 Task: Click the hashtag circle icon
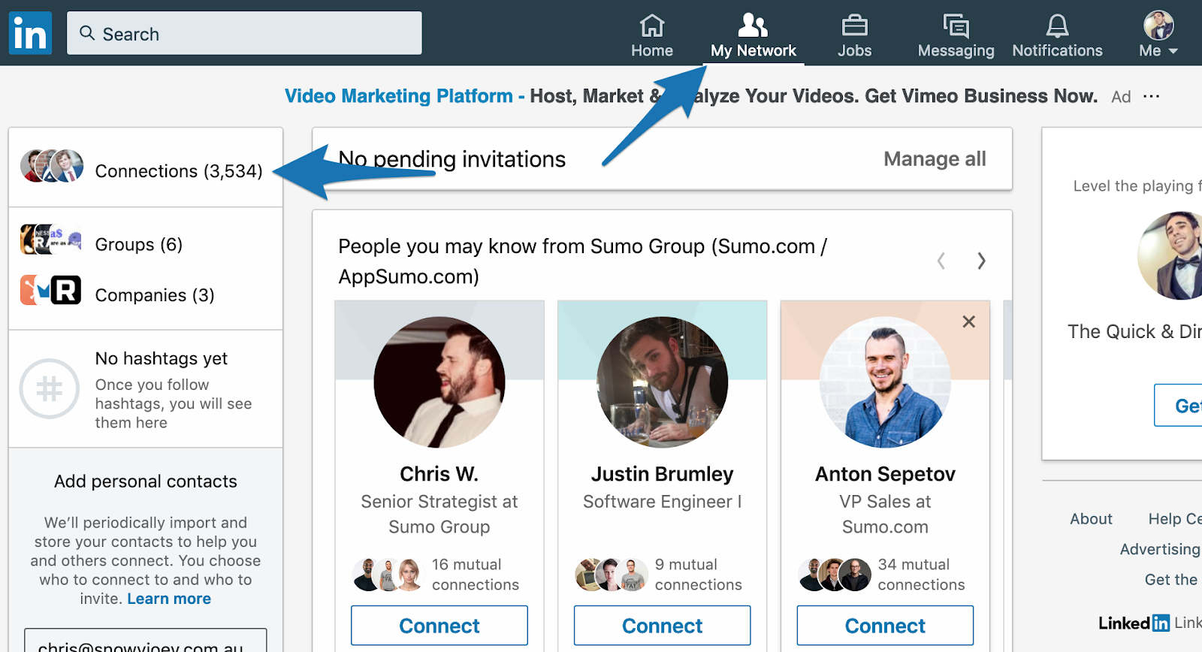(50, 388)
